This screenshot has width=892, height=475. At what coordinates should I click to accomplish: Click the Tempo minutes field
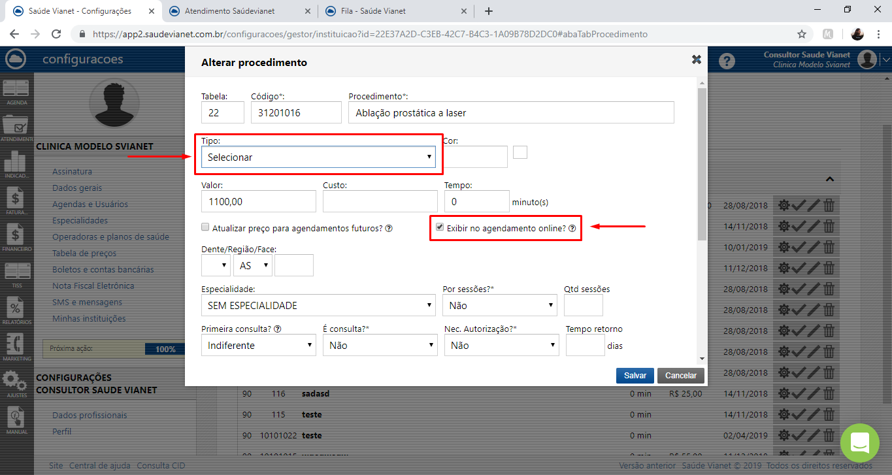pos(477,201)
